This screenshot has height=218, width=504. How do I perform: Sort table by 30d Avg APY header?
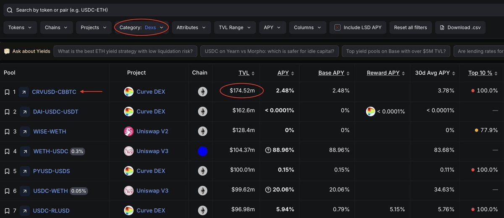435,73
